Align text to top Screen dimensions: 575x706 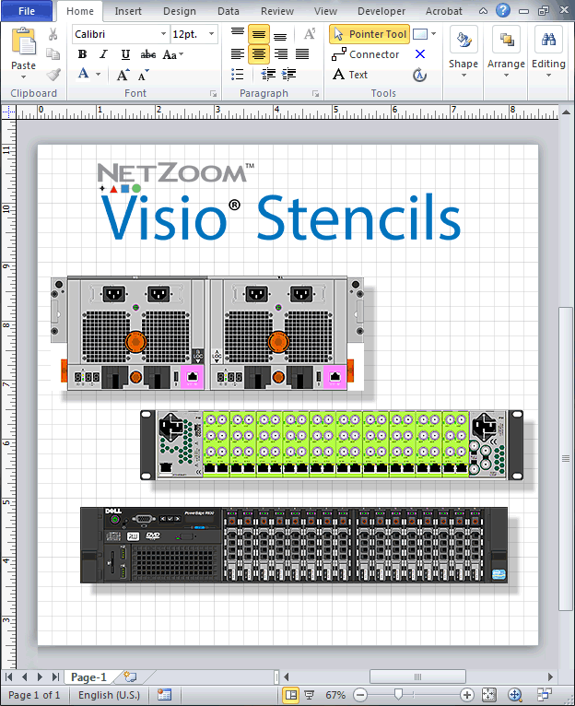238,34
